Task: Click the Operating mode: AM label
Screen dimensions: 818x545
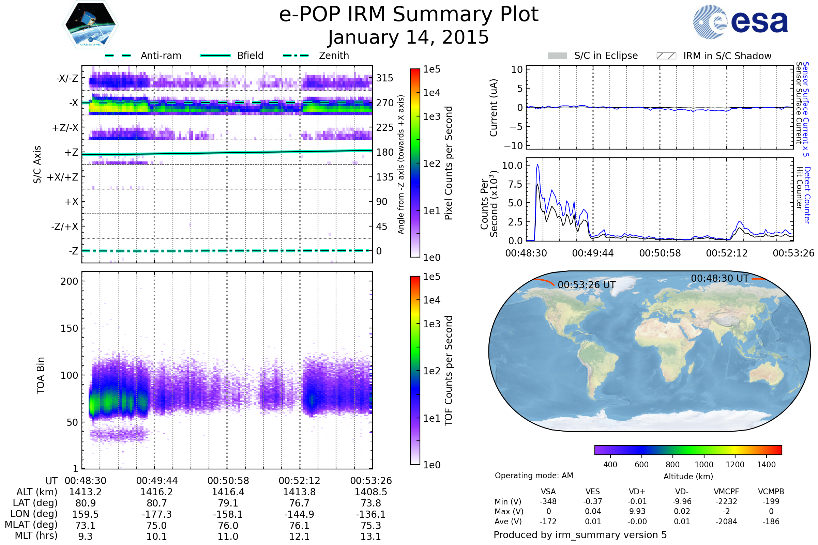Action: pyautogui.click(x=534, y=476)
